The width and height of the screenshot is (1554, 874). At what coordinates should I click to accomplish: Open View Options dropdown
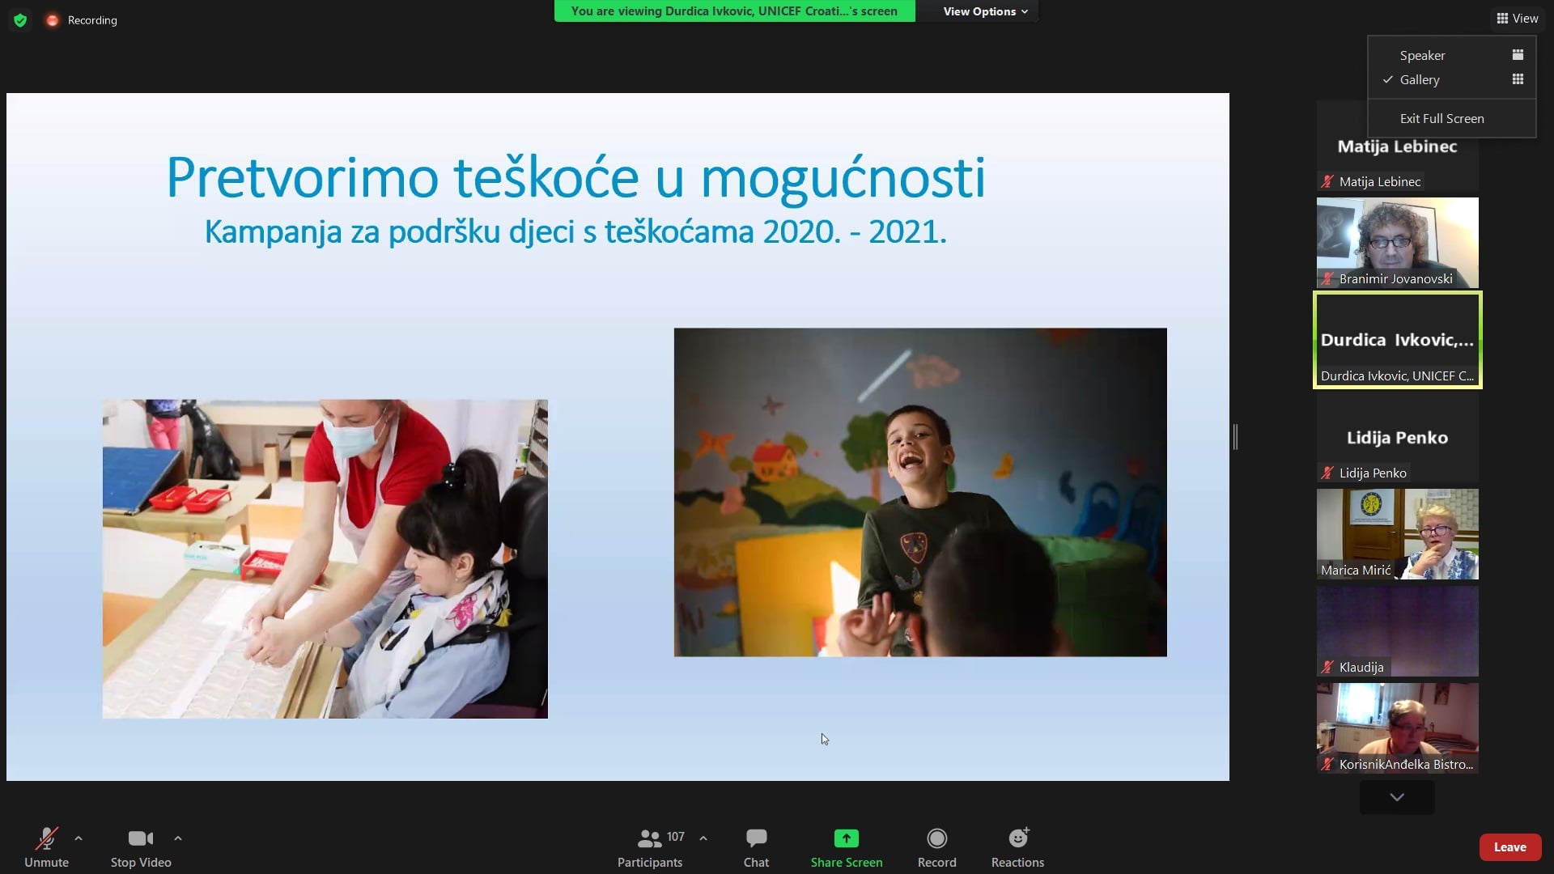pos(985,11)
